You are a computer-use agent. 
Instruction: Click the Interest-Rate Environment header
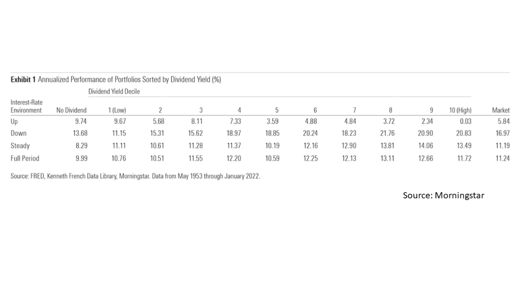click(26, 106)
